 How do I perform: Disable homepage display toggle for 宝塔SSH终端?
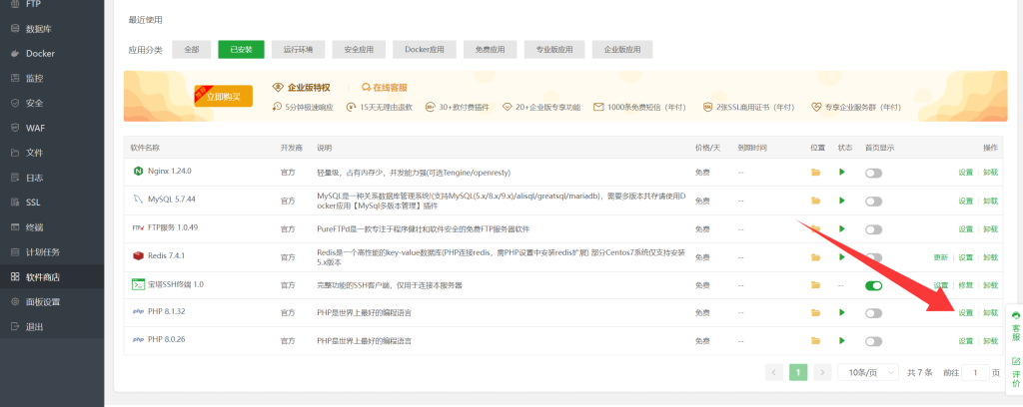click(874, 285)
